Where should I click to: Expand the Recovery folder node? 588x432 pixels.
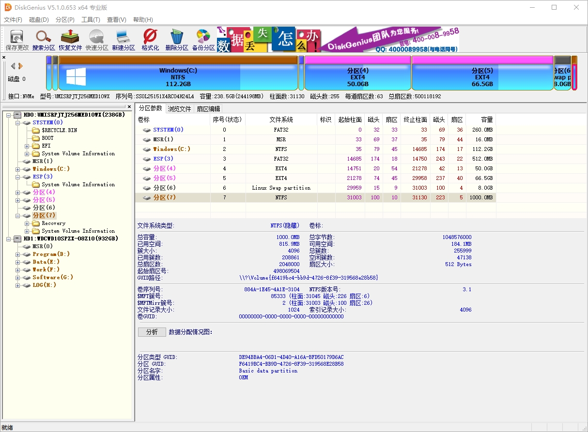(27, 223)
